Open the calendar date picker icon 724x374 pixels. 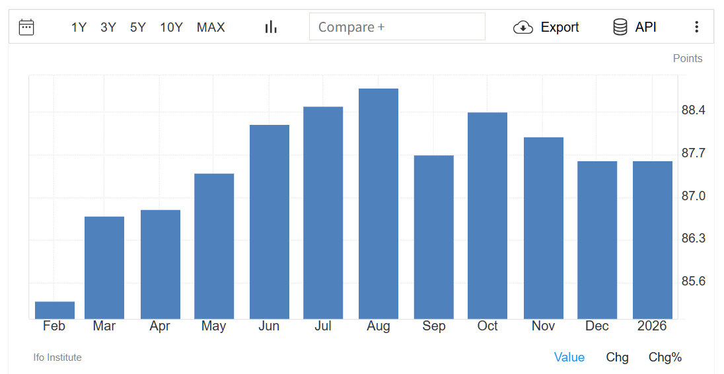coord(26,27)
